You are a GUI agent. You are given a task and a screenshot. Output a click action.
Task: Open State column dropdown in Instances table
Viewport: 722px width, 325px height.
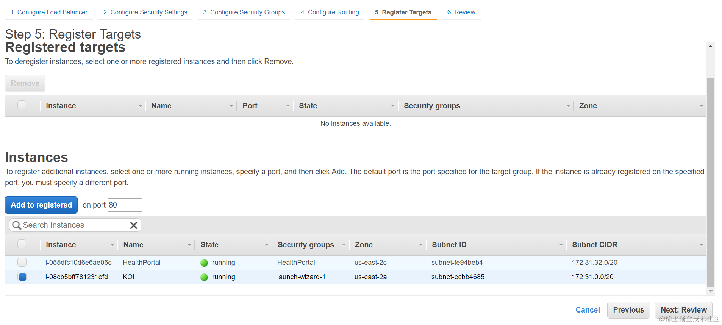[x=267, y=245]
